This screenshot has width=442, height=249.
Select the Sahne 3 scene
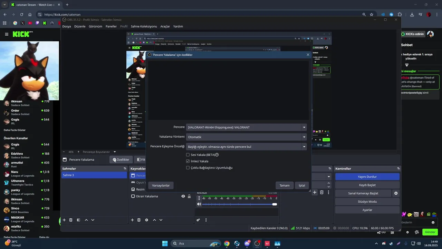(x=94, y=175)
